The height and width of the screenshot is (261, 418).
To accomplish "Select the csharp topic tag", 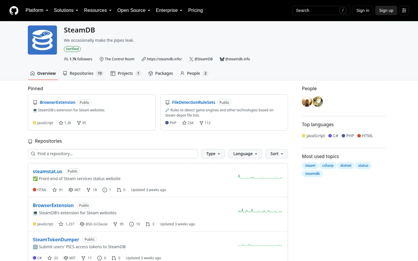I will [328, 166].
